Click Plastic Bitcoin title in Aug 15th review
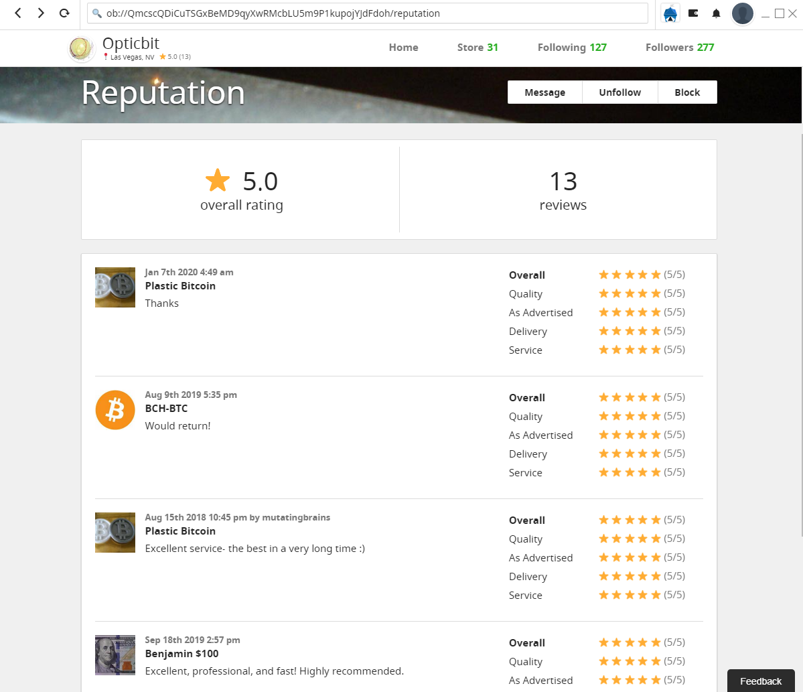Viewport: 803px width, 692px height. pos(180,531)
